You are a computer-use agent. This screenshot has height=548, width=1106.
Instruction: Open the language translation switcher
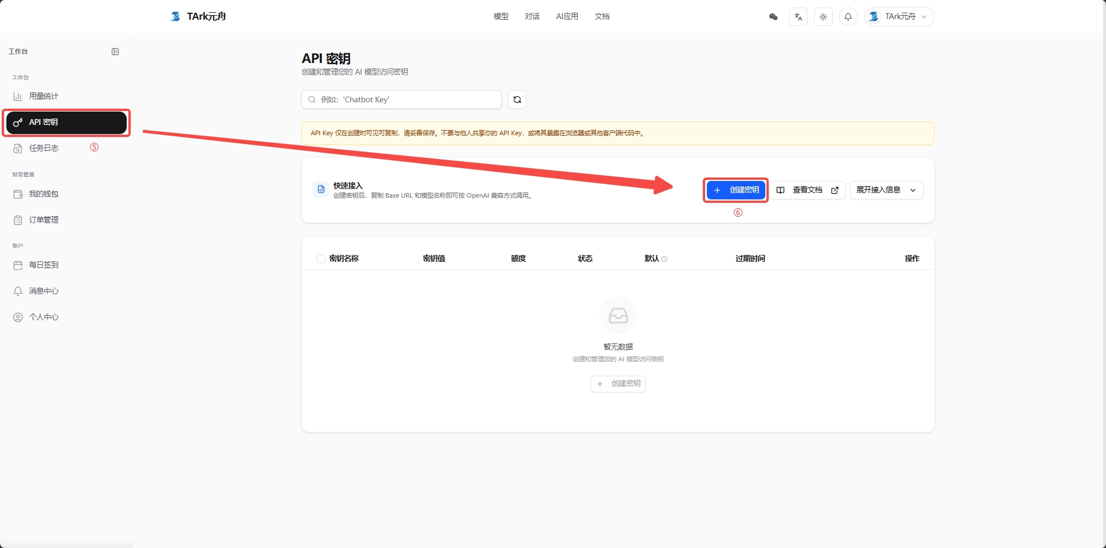pyautogui.click(x=798, y=17)
